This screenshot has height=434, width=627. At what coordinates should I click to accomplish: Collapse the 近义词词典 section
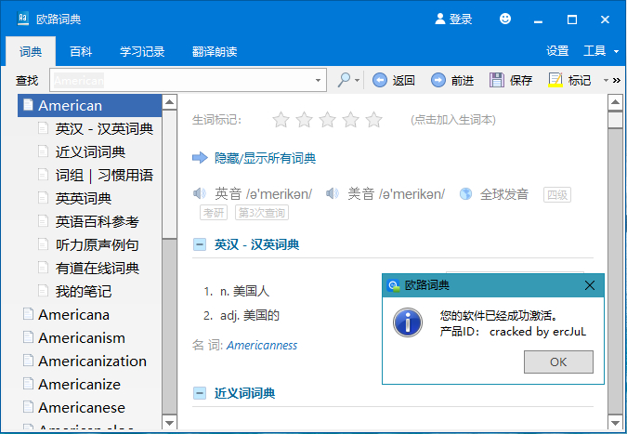tap(200, 393)
